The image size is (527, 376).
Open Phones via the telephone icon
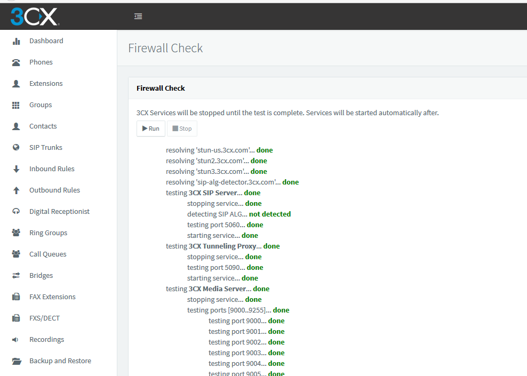coord(16,62)
